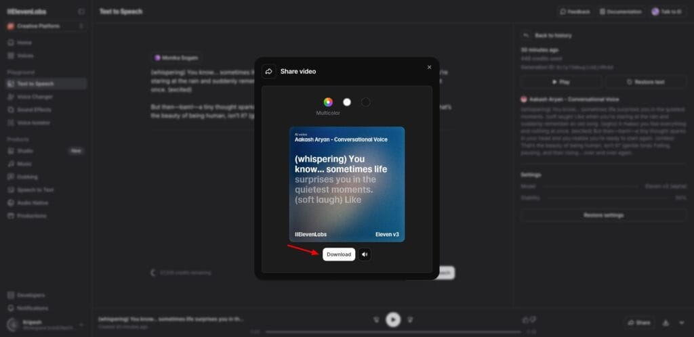The image size is (694, 337).
Task: Click the Share button in player bar
Action: pyautogui.click(x=640, y=323)
